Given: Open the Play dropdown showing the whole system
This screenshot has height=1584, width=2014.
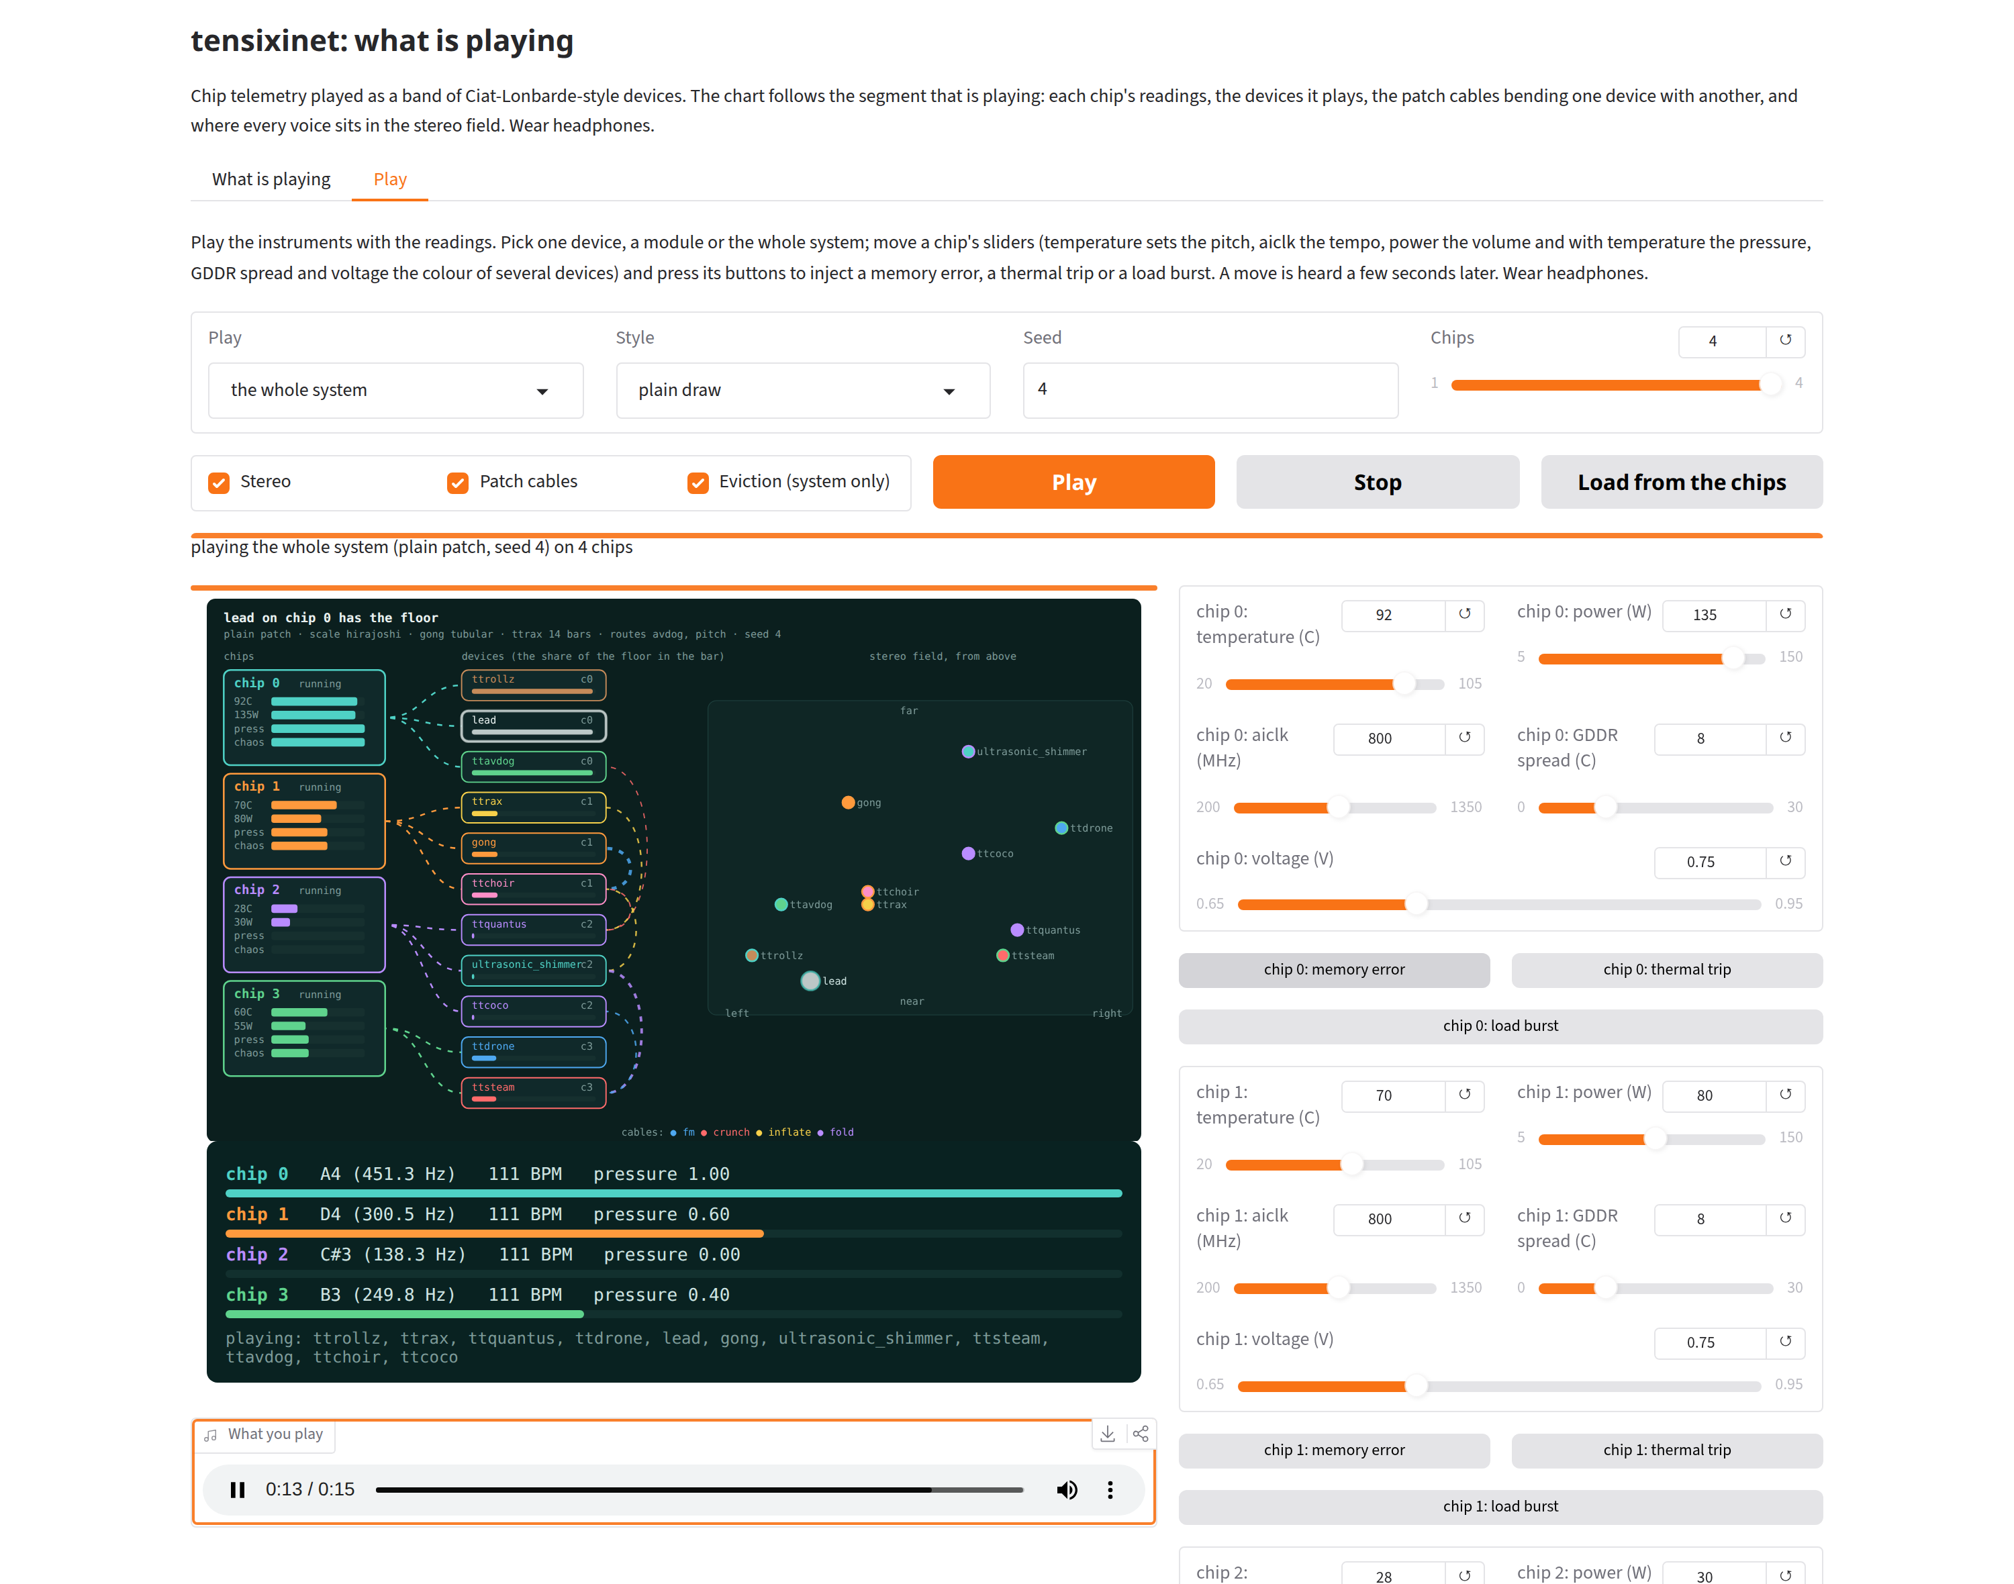Looking at the screenshot, I should click(395, 391).
